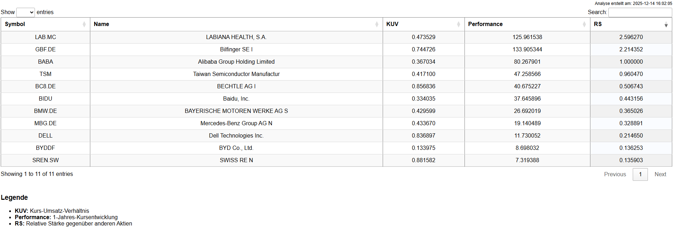The height and width of the screenshot is (229, 674).
Task: Sort table by the Performance header
Action: point(485,24)
